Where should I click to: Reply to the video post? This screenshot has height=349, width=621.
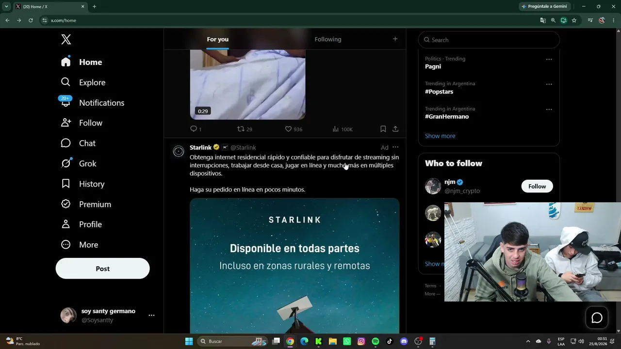pos(196,129)
